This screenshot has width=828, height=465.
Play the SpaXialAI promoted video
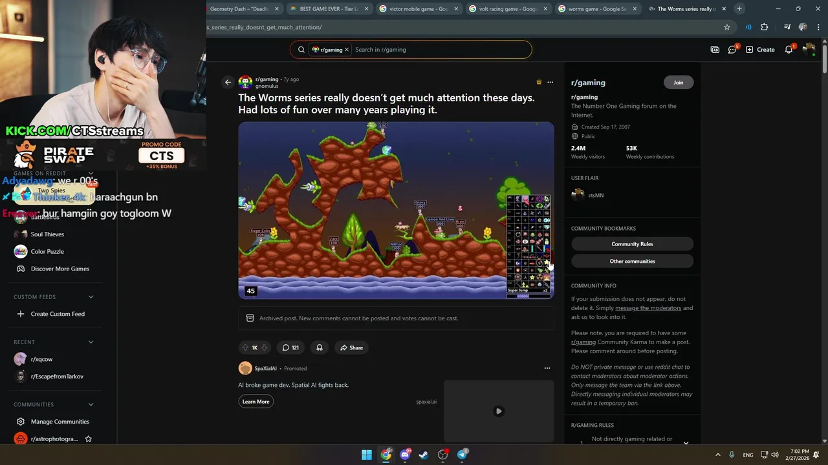[x=498, y=411]
